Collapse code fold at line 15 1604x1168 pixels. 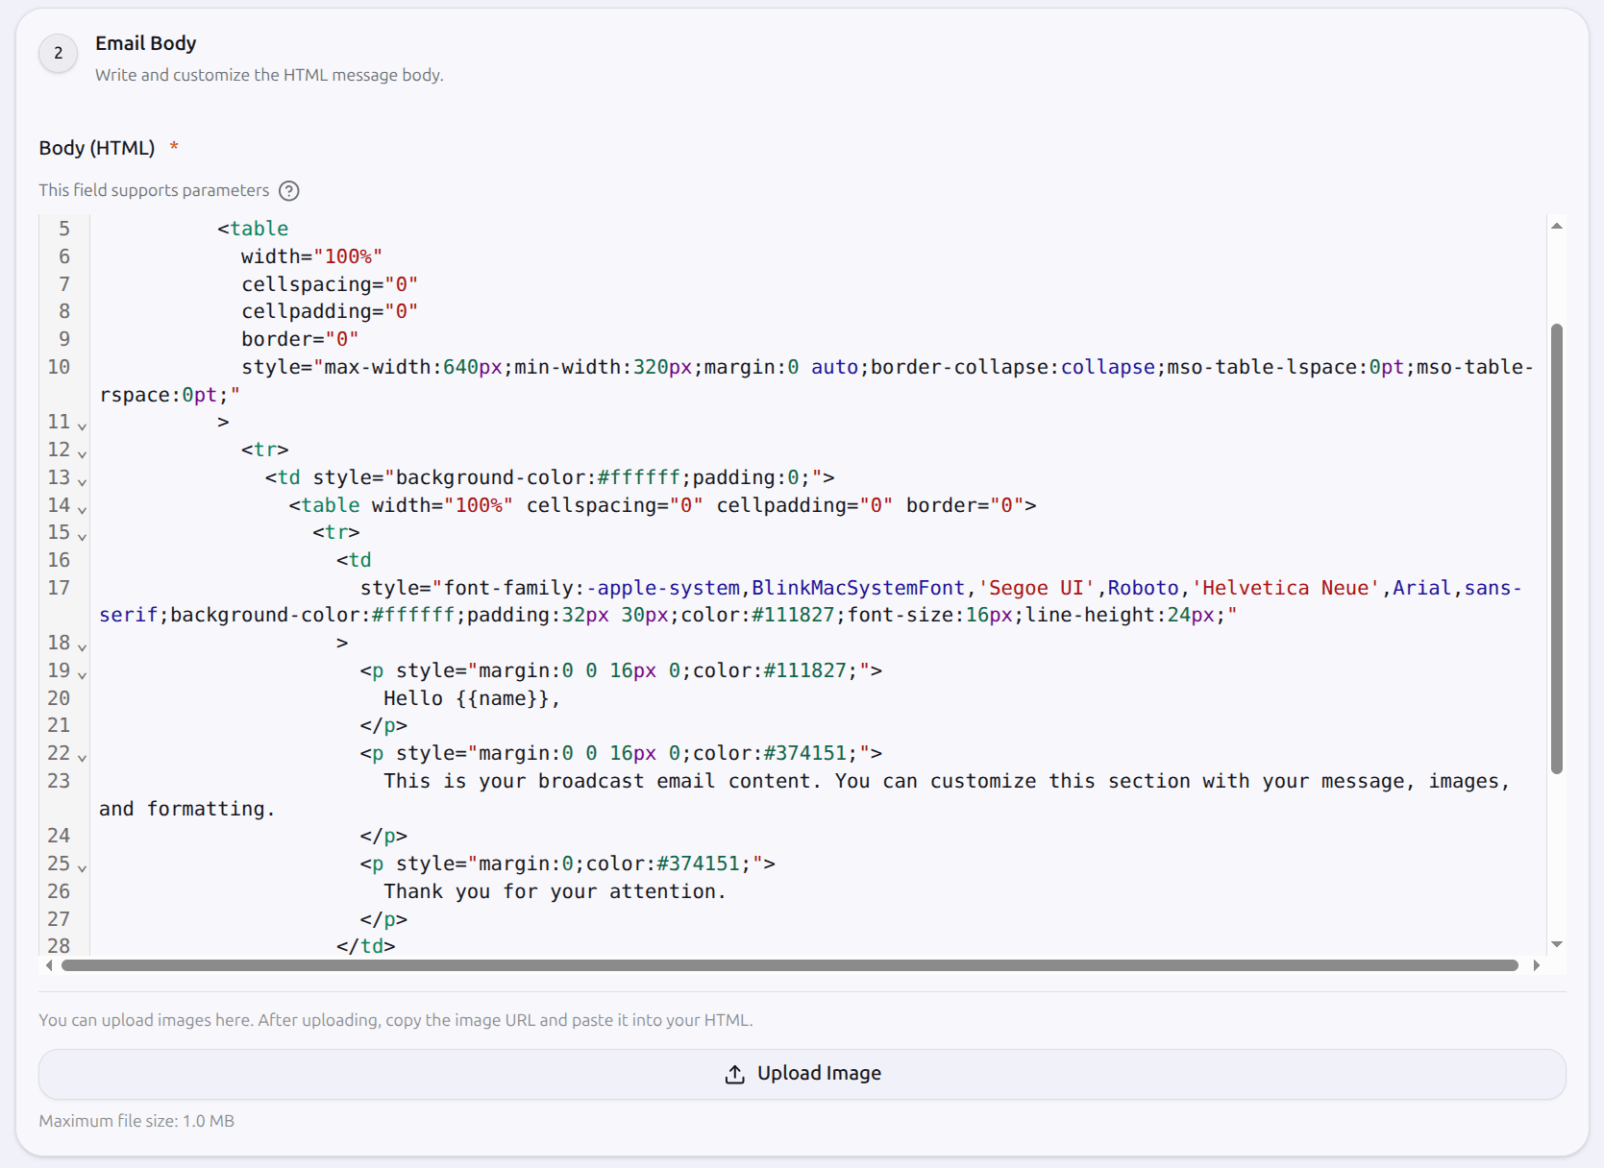[x=83, y=536]
